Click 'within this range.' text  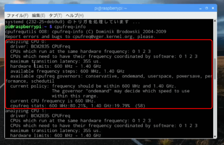pyautogui.click(x=75, y=96)
